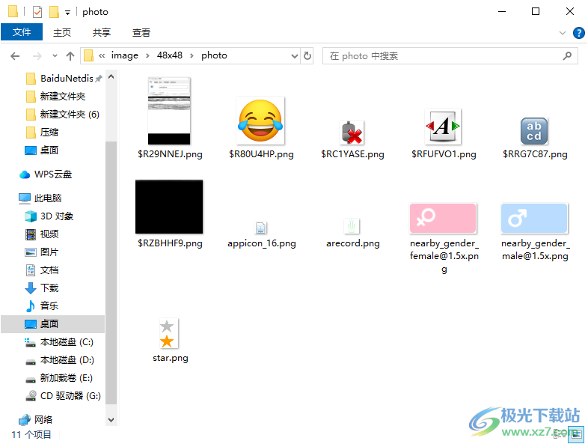Open 本地磁盘 (D:) drive
588x444 pixels.
click(60, 360)
